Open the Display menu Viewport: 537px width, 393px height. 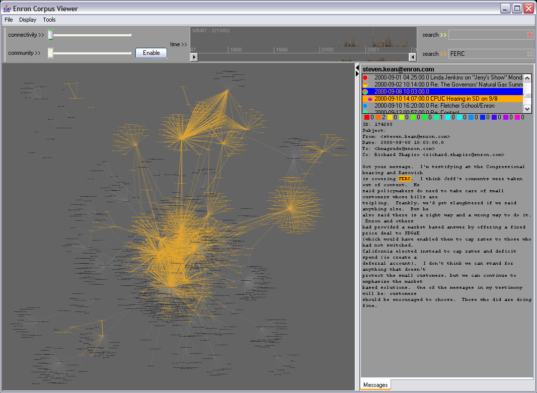[28, 20]
